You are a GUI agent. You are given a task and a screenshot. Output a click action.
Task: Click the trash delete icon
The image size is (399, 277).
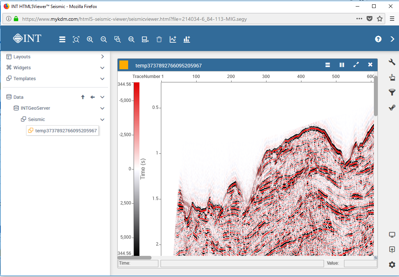(x=159, y=39)
